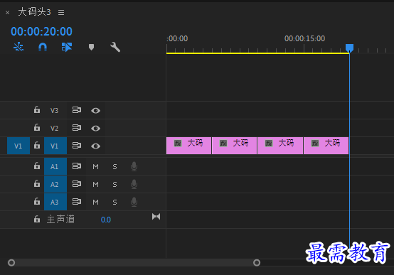Image resolution: width=394 pixels, height=275 pixels.
Task: Toggle V2 track targeting label
Action: tap(54, 128)
